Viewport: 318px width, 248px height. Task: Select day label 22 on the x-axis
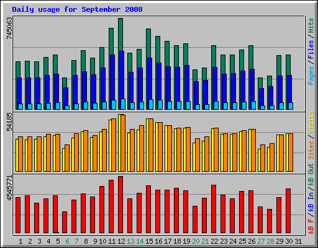214,241
